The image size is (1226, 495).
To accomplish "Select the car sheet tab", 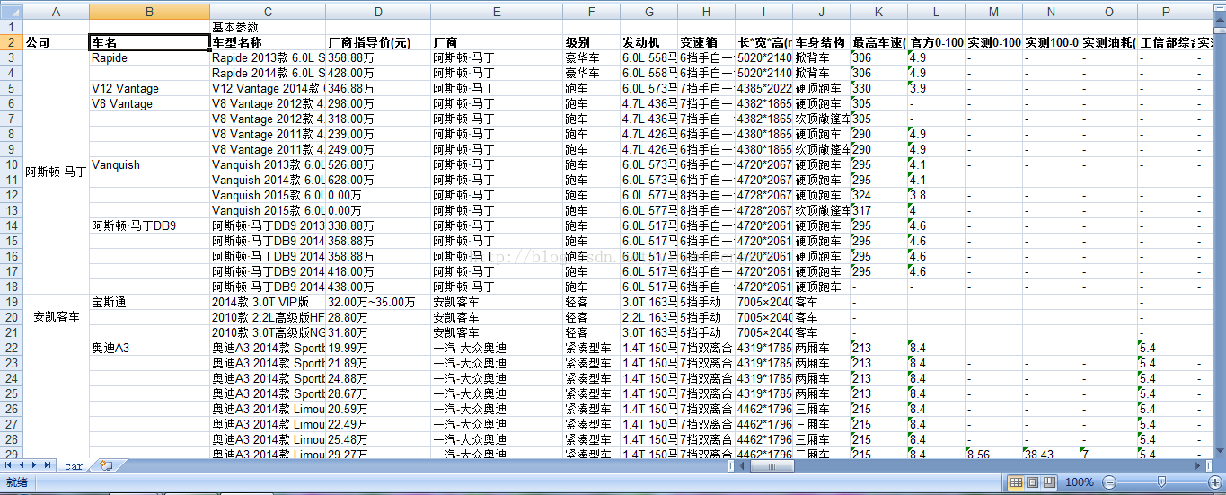I will click(73, 466).
